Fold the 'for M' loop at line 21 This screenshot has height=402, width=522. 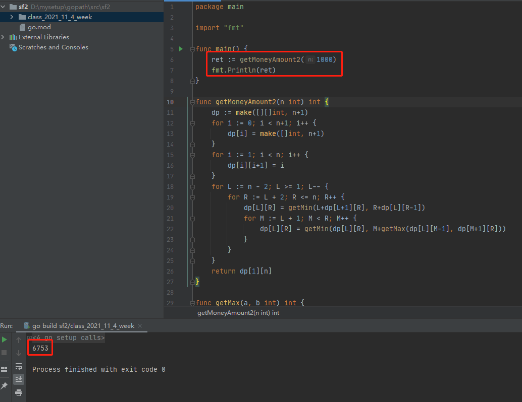coord(192,219)
